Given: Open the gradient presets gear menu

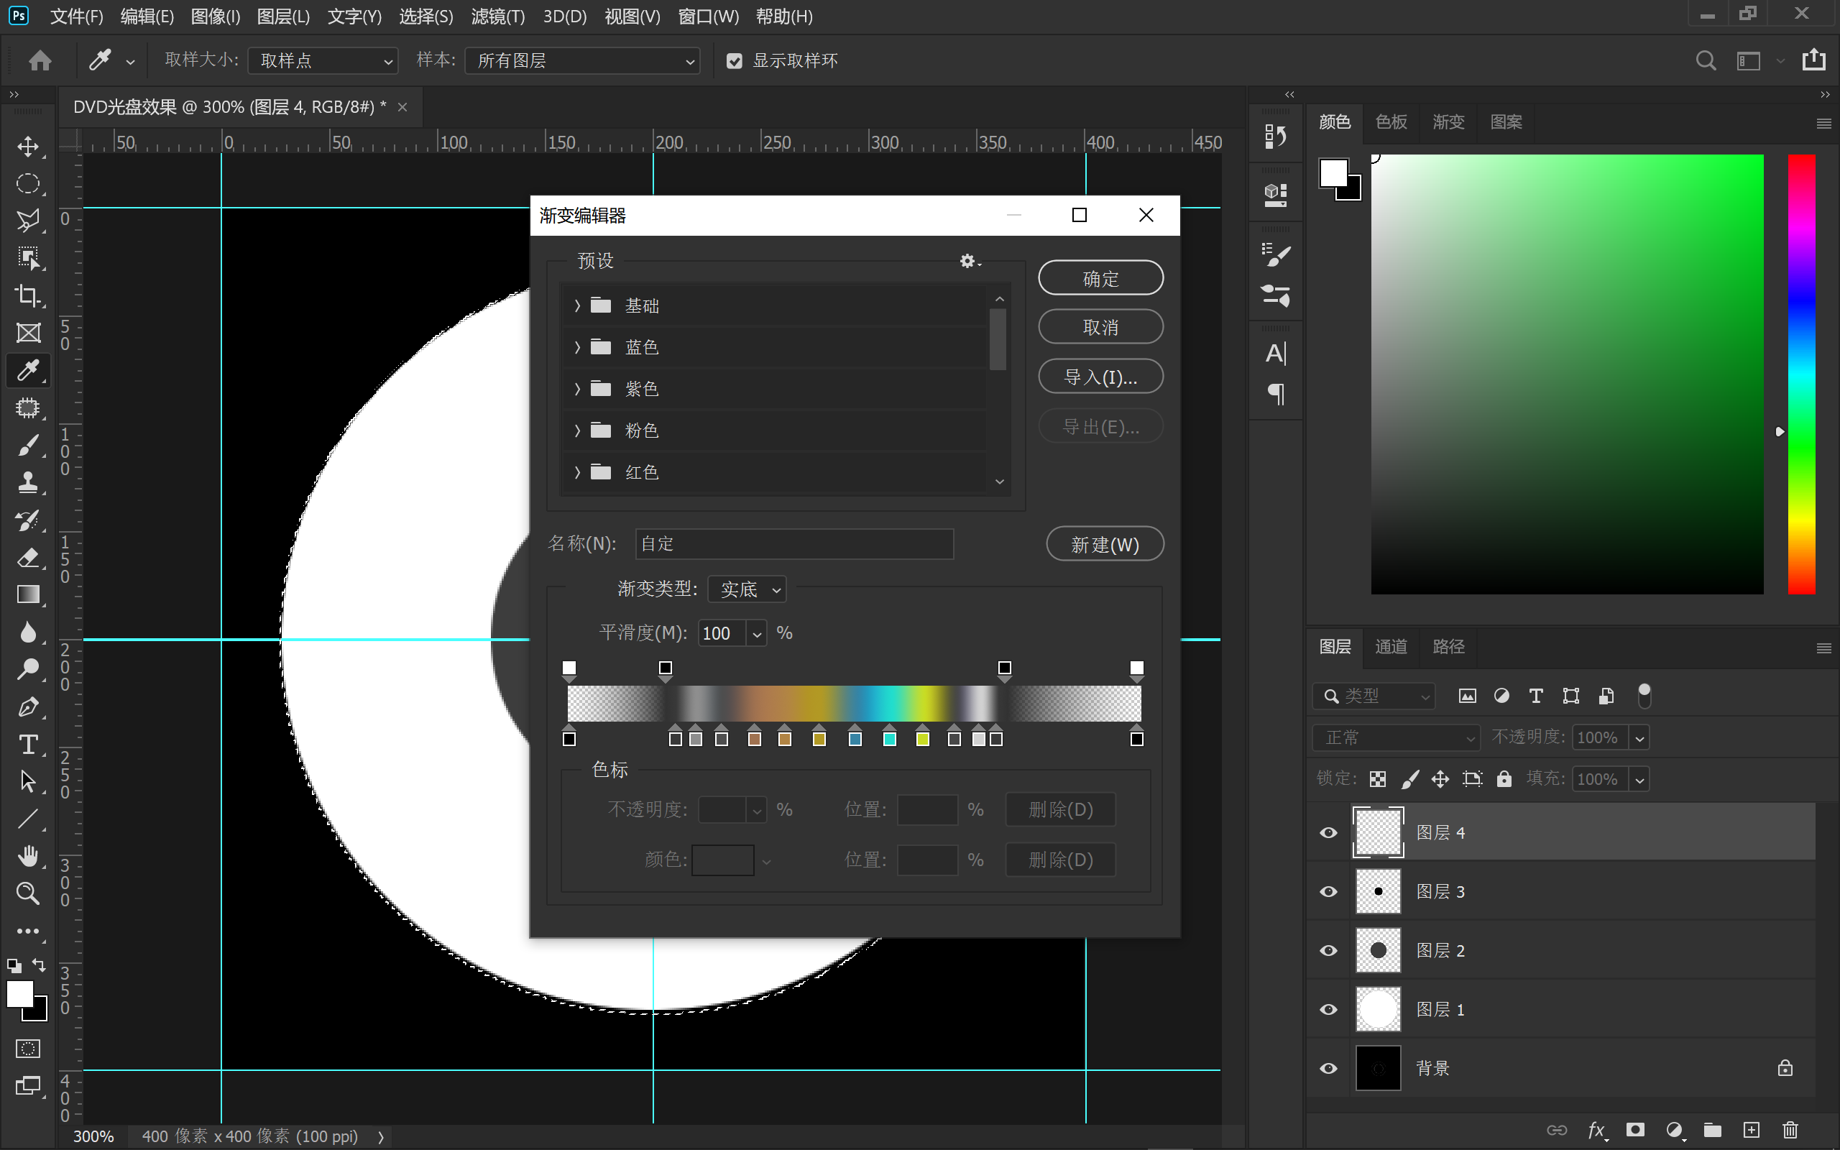Looking at the screenshot, I should [970, 261].
